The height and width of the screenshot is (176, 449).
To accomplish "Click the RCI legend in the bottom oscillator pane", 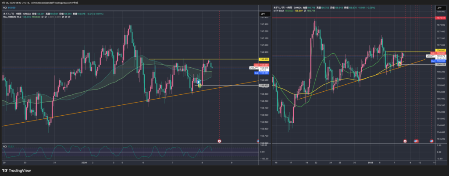I will click(5, 146).
